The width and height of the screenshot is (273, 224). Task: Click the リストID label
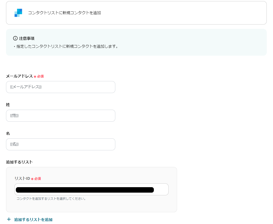pyautogui.click(x=22, y=178)
